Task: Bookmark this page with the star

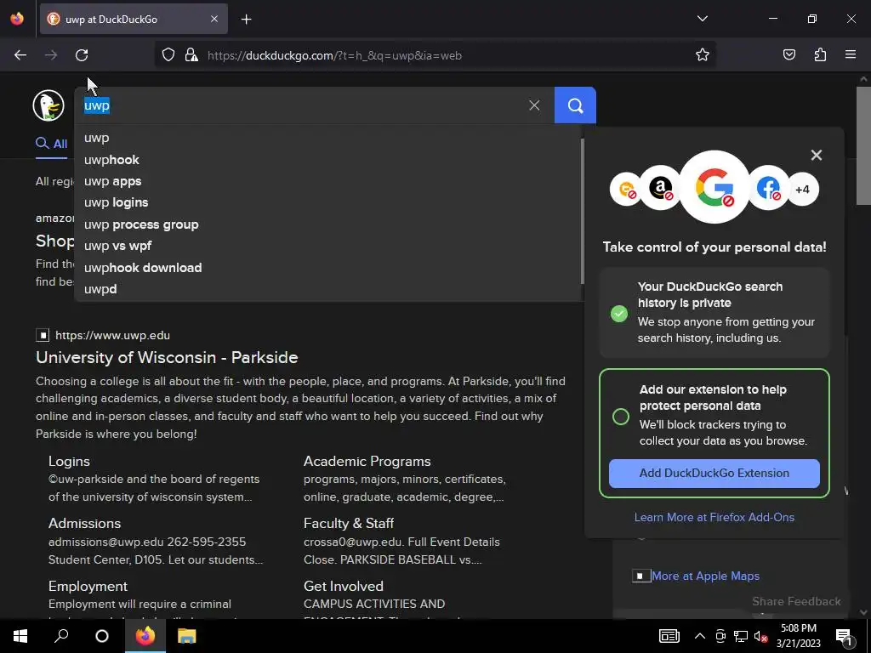Action: [x=702, y=55]
